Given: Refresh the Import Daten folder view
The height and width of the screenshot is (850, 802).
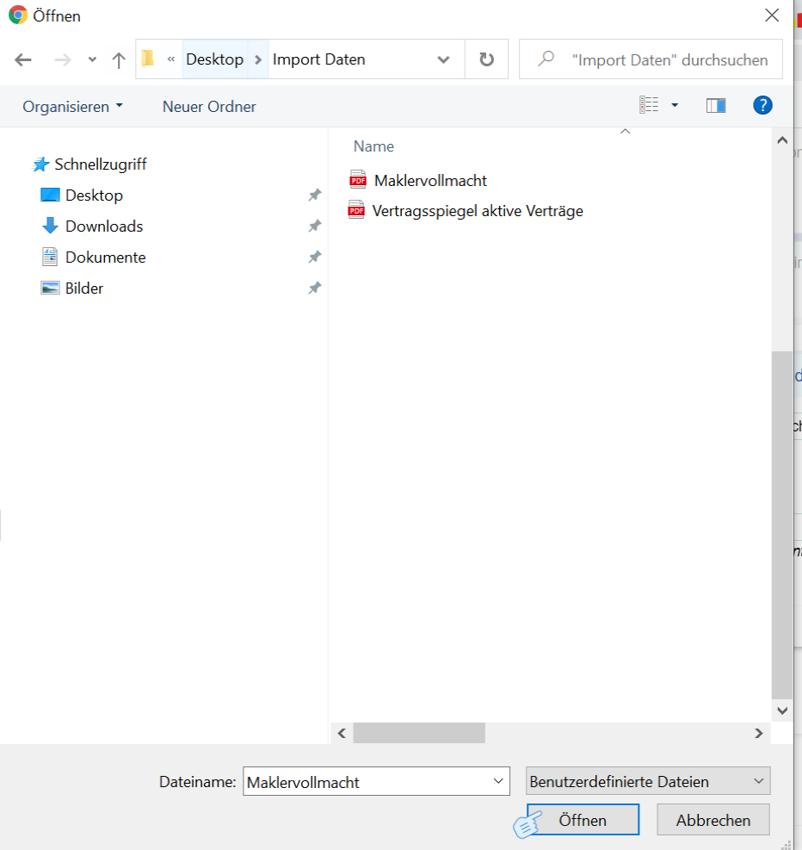Looking at the screenshot, I should coord(486,59).
